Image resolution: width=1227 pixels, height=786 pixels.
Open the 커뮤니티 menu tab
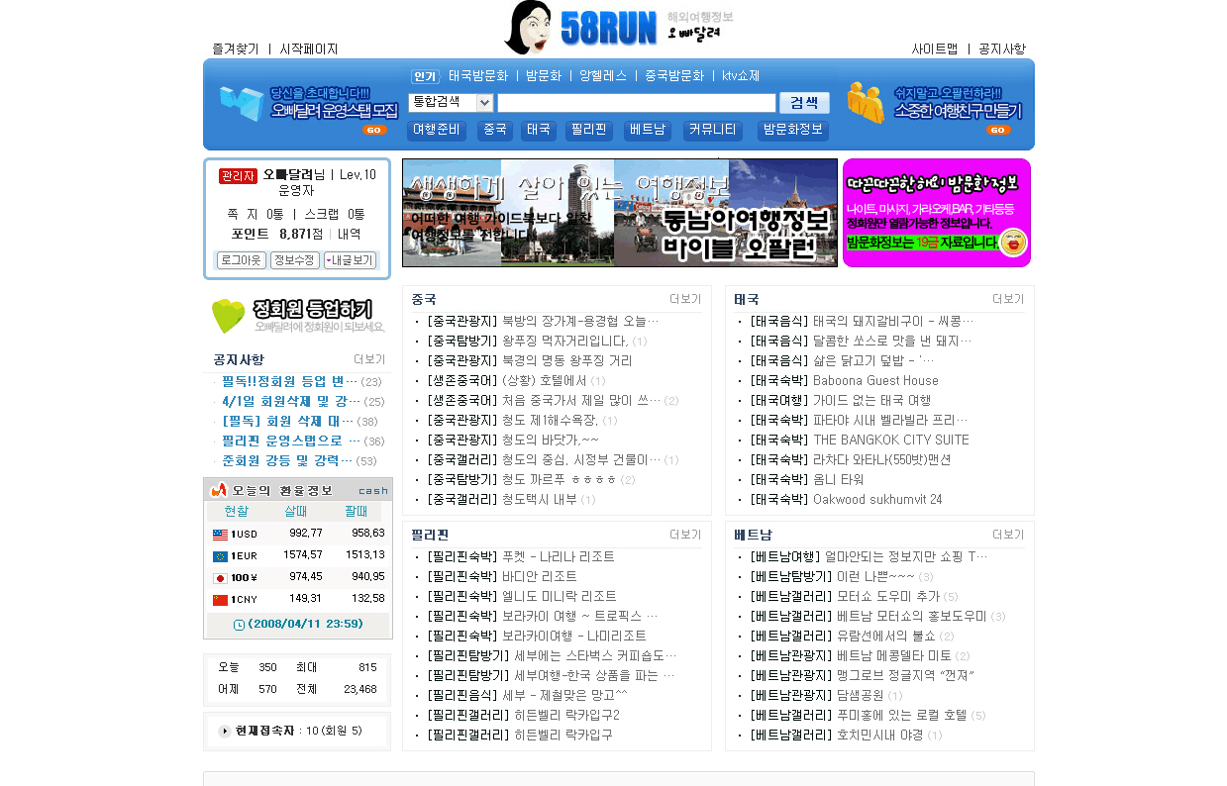click(713, 131)
